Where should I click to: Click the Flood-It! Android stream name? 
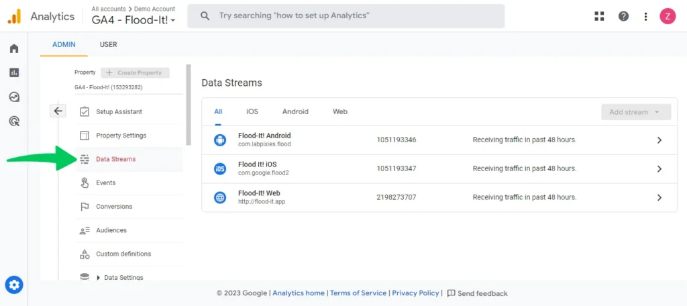(x=264, y=136)
